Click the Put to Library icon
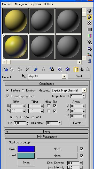 52,70
